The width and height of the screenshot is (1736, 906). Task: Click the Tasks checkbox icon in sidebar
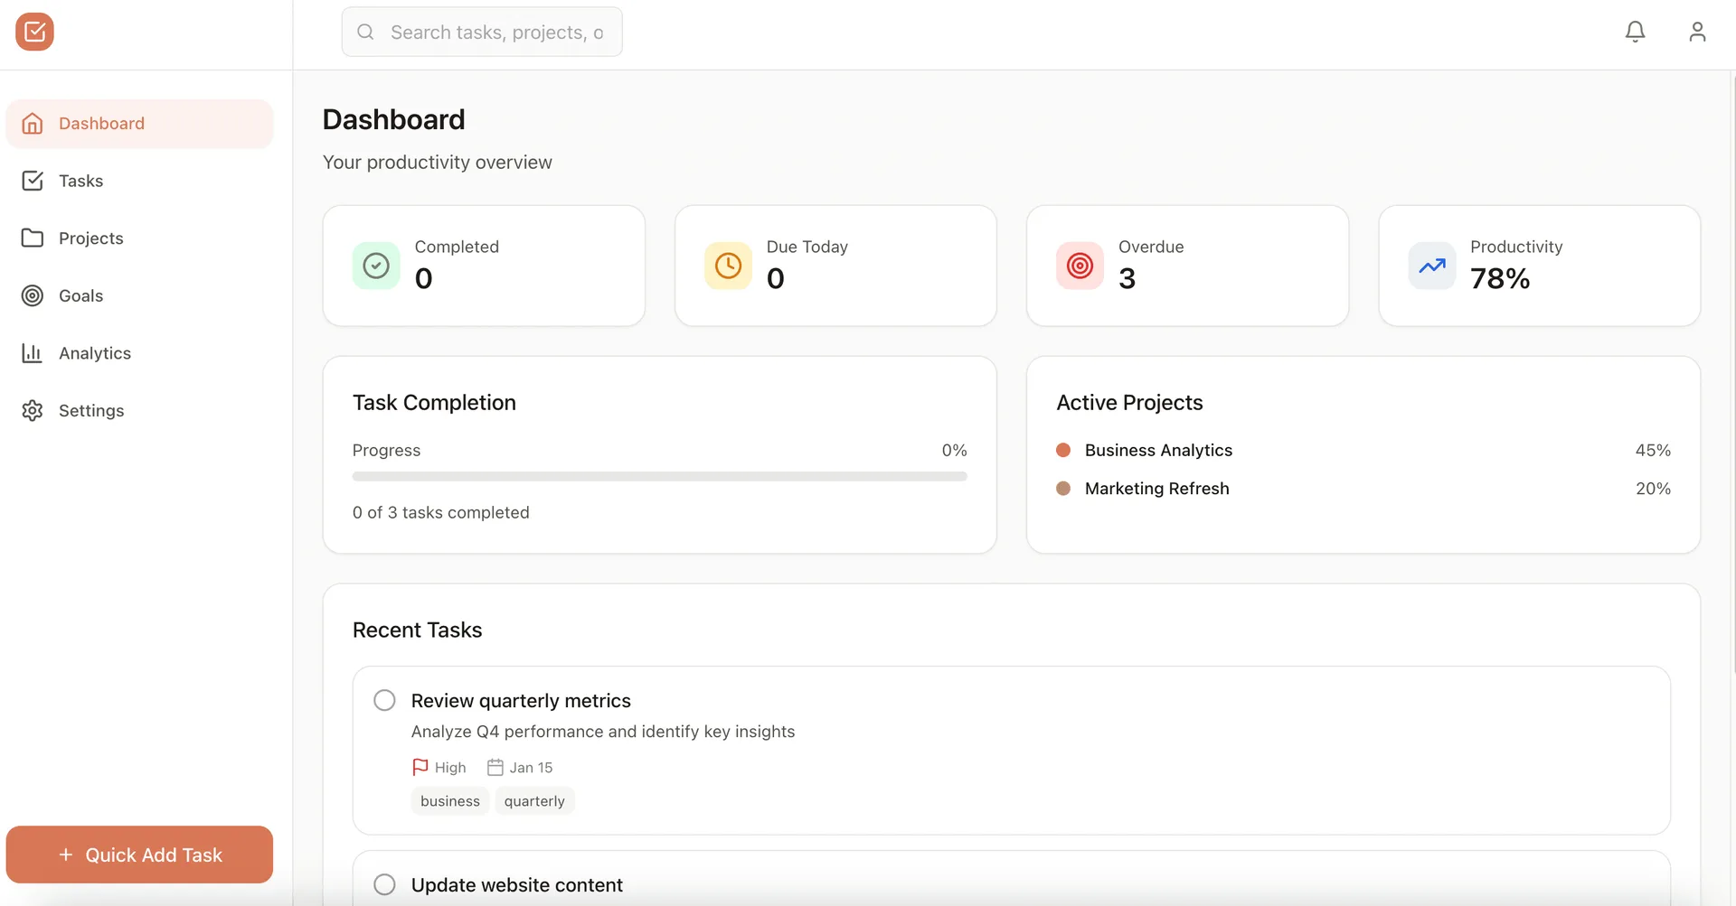tap(33, 181)
